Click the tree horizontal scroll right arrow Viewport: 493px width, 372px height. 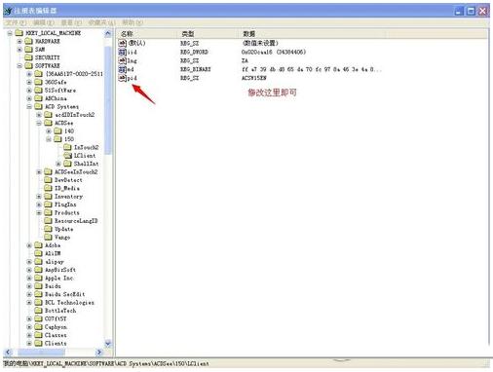pyautogui.click(x=99, y=353)
